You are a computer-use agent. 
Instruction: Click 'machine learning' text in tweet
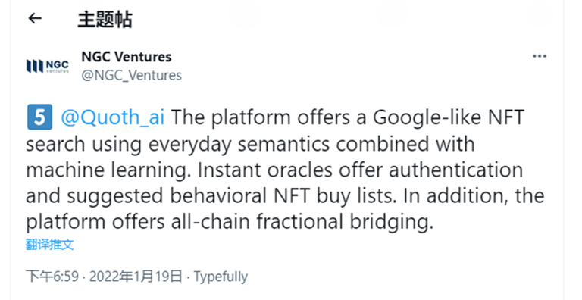coord(109,170)
